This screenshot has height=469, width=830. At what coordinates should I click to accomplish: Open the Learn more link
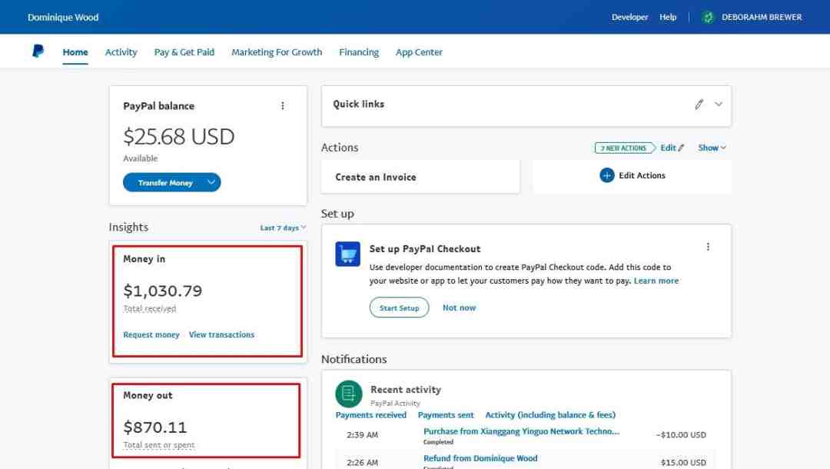click(656, 281)
